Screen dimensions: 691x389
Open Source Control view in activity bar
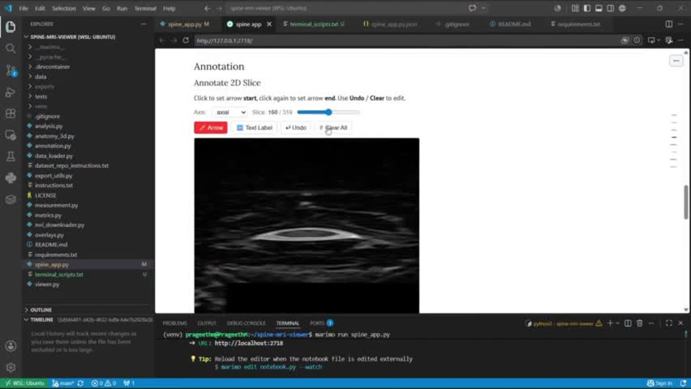[10, 70]
